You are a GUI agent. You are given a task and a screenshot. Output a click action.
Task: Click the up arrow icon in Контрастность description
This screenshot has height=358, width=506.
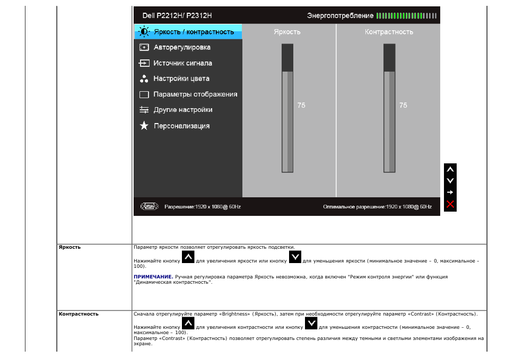[188, 323]
